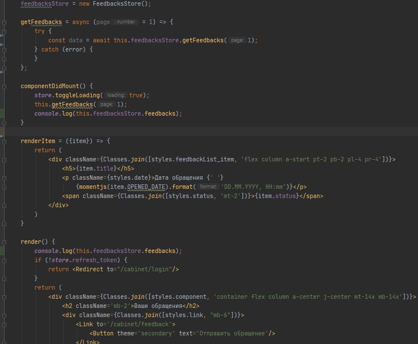Image resolution: width=418 pixels, height=344 pixels.
Task: Click the 'DD.MM.YYYY, HH:mm' format string
Action: pyautogui.click(x=253, y=187)
